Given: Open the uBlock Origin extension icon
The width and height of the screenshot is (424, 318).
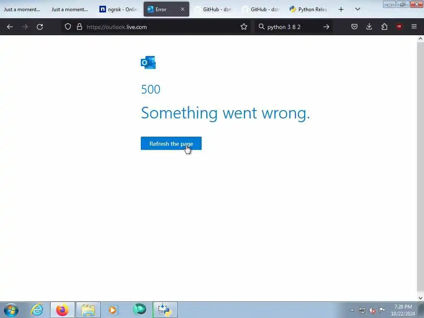Looking at the screenshot, I should [399, 26].
